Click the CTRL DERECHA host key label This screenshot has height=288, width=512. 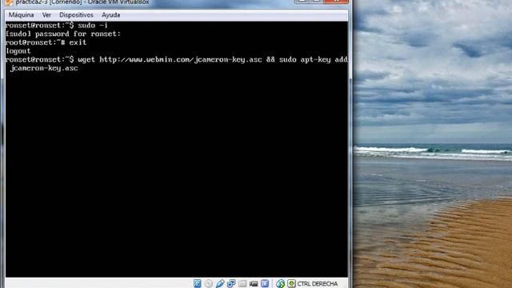click(x=317, y=284)
